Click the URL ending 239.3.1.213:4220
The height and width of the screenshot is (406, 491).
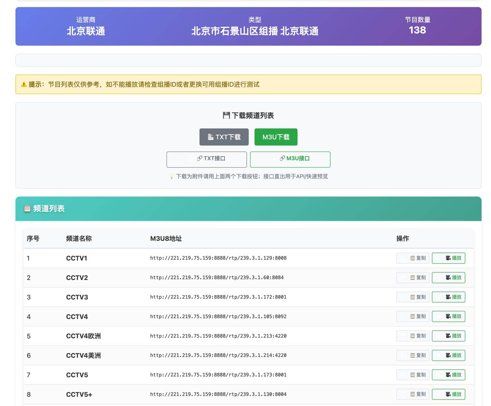218,336
